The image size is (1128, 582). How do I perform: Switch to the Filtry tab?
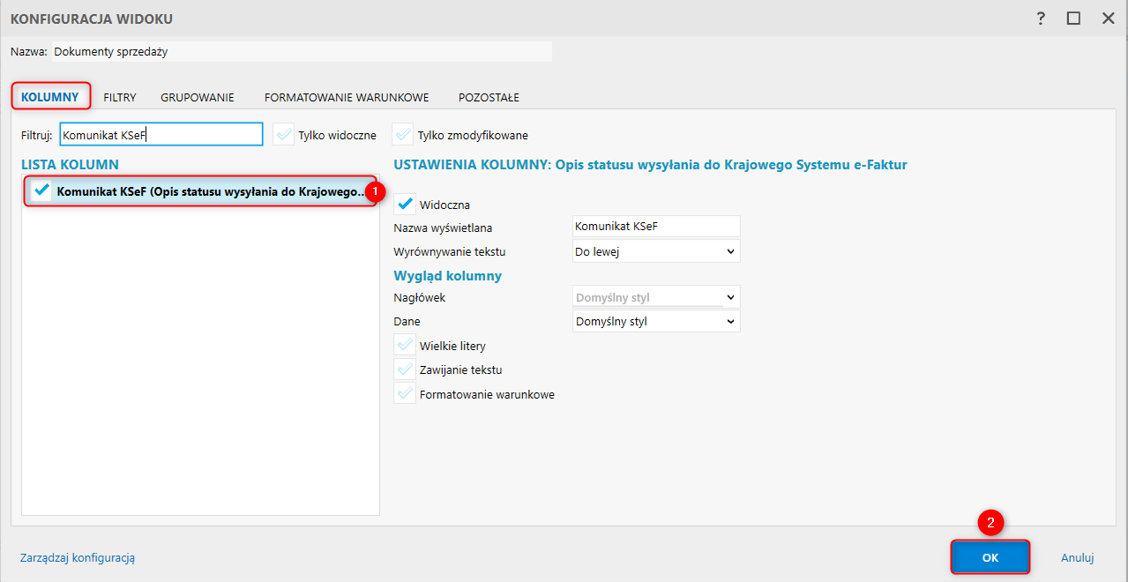(119, 97)
